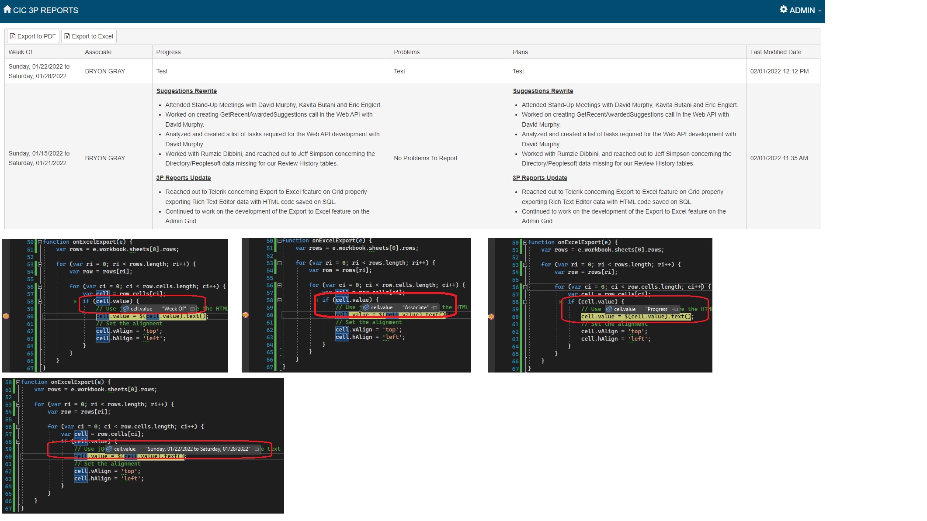
Task: Pin the "Progress" cell.value datatip
Action: (x=676, y=309)
